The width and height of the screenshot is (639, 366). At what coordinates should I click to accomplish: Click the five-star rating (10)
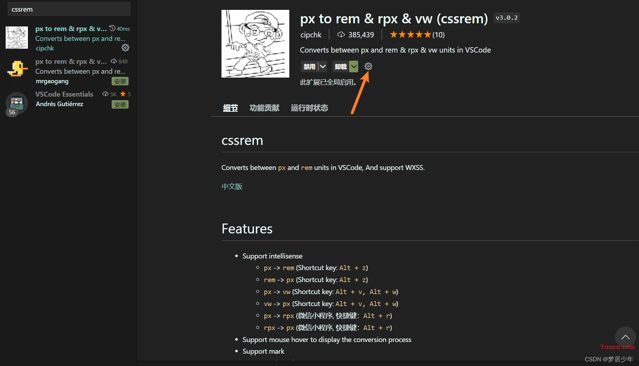(417, 35)
